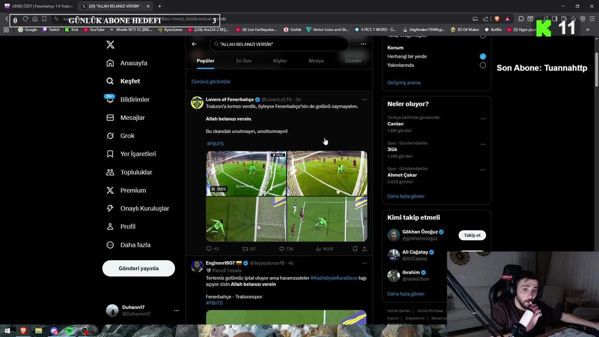Image resolution: width=599 pixels, height=337 pixels.
Task: Repost the Lovers of Fenerbahçe post
Action: point(249,249)
